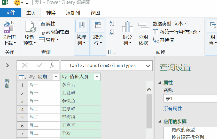Screen dimensions: 217x139
Task: Open Data Type: Text (数据类型) dropdown
Action: [x=169, y=24]
